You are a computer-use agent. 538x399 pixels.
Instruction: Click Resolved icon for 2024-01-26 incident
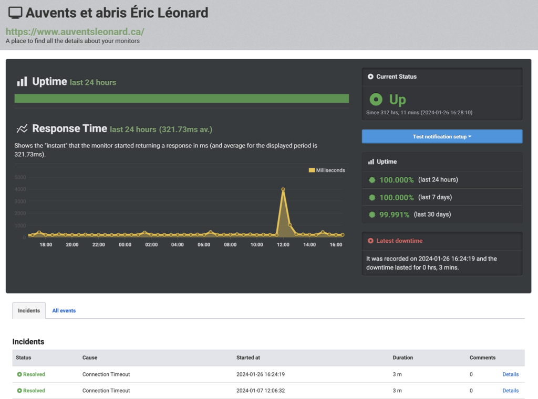tap(19, 374)
